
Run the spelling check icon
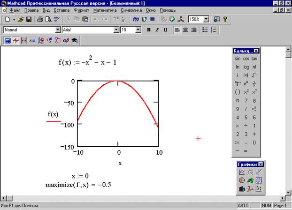click(57, 19)
